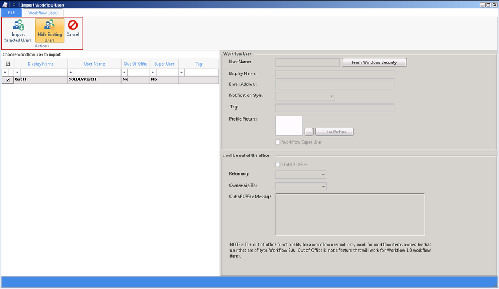The height and width of the screenshot is (289, 499).
Task: Open Tag filter operator asterisk
Action: pos(182,73)
